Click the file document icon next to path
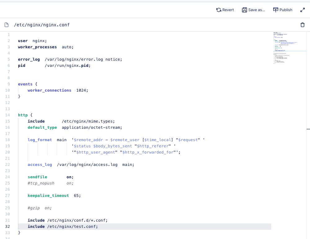This screenshot has width=310, height=239. (x=7, y=25)
